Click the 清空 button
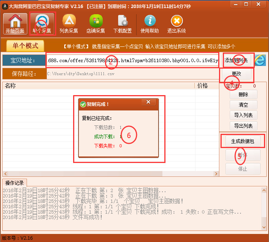The width and height of the screenshot is (269, 242). [244, 105]
